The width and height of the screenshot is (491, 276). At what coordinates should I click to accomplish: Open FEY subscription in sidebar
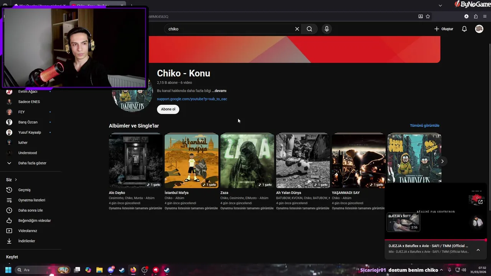point(21,112)
